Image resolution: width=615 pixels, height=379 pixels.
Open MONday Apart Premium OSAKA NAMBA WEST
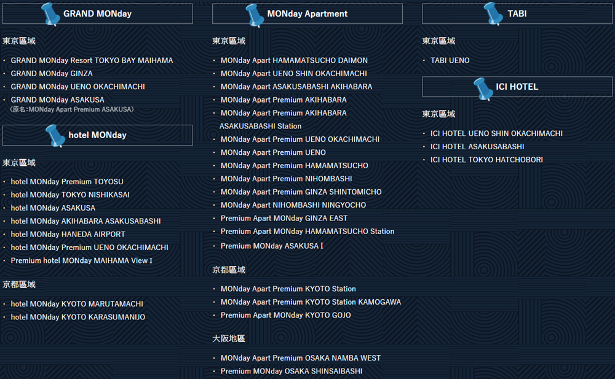tap(301, 358)
